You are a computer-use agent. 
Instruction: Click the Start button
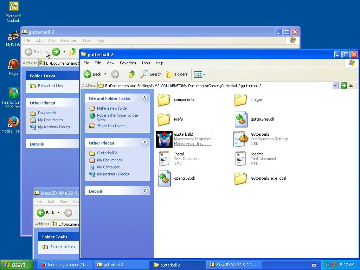pyautogui.click(x=17, y=265)
